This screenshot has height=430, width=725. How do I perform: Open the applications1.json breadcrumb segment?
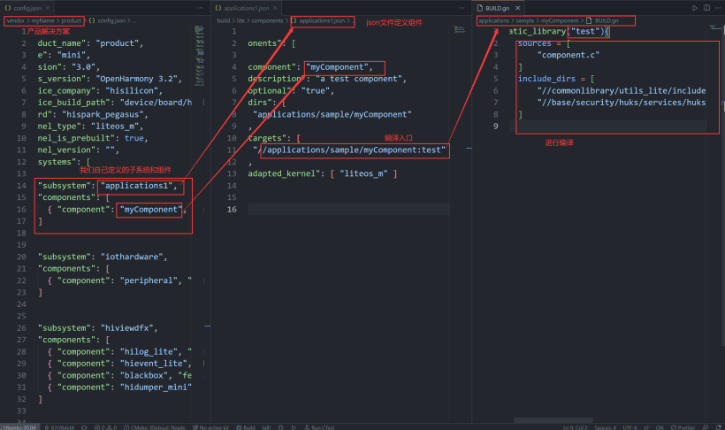tap(318, 21)
